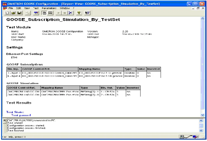Click log line Configuration process started
The height and width of the screenshot is (141, 207).
pos(26,125)
